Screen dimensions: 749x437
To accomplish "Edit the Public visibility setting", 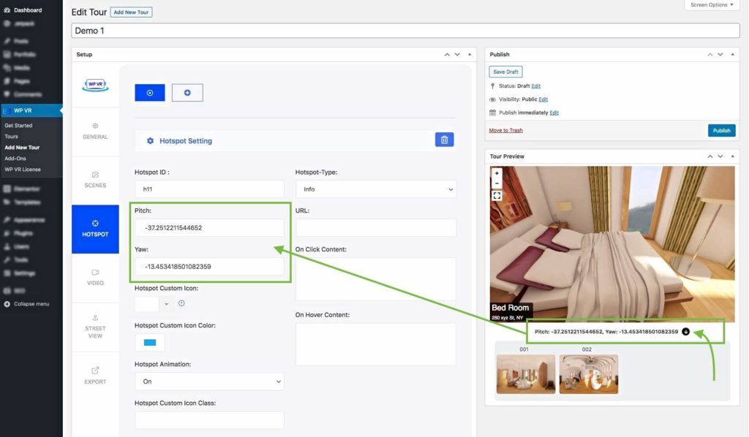I will pyautogui.click(x=543, y=99).
